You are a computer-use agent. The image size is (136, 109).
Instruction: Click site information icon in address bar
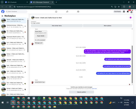pyautogui.click(x=14, y=7)
